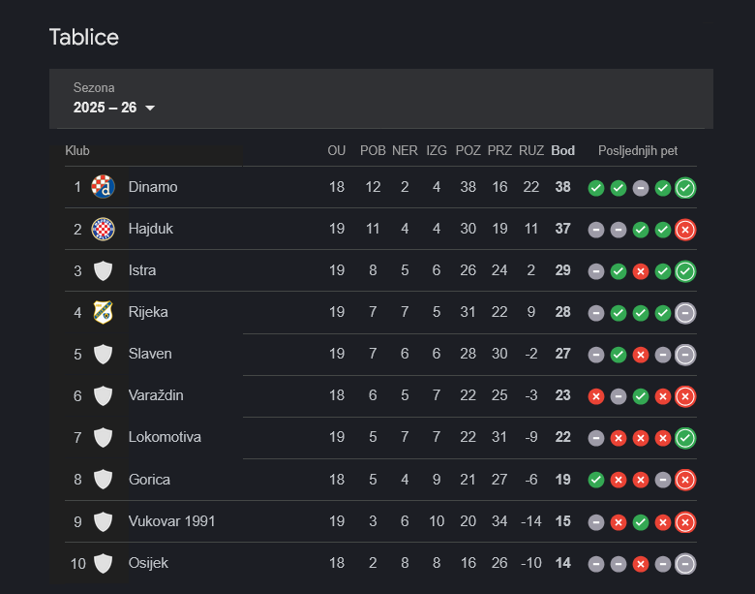Click the Gorica shield placeholder icon
755x594 pixels.
pos(103,479)
